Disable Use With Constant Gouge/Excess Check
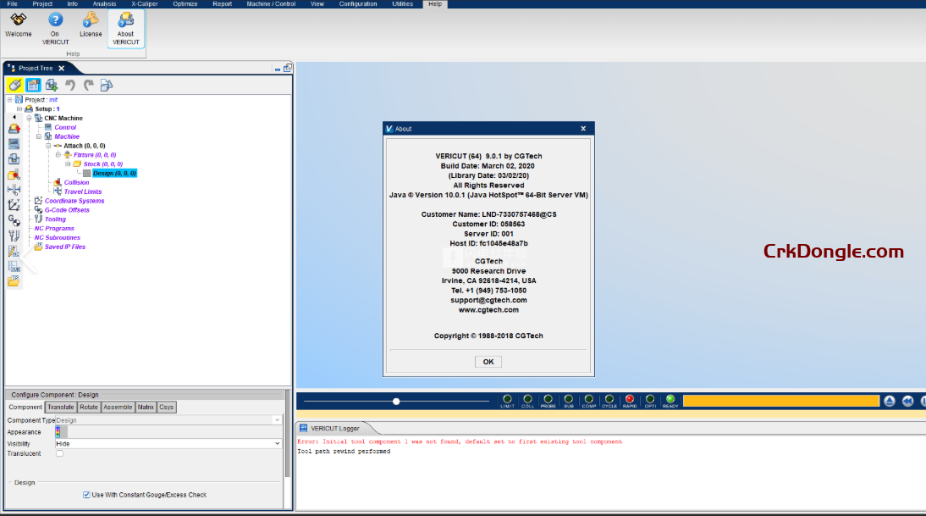Viewport: 926px width, 516px height. coord(85,495)
